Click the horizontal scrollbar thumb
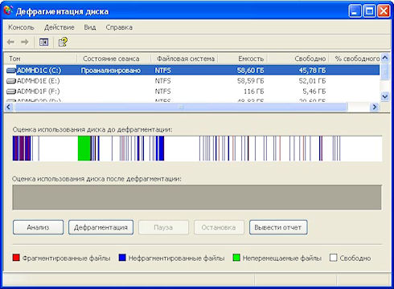 [181, 107]
